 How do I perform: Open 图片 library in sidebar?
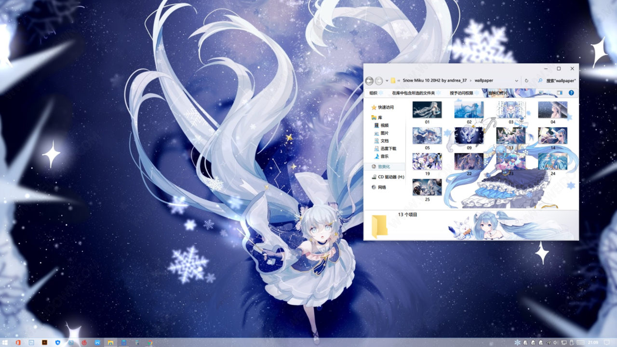point(381,133)
